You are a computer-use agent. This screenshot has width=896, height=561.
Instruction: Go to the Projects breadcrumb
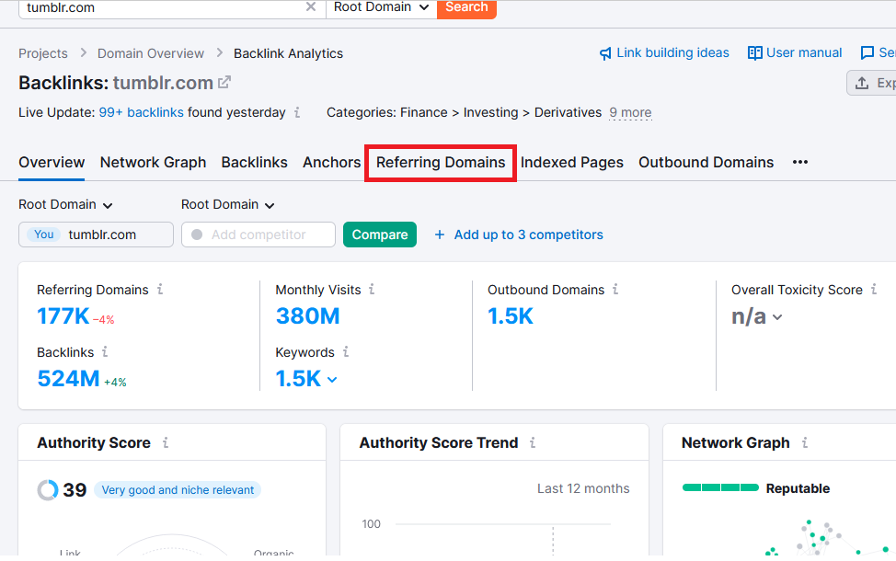(43, 53)
